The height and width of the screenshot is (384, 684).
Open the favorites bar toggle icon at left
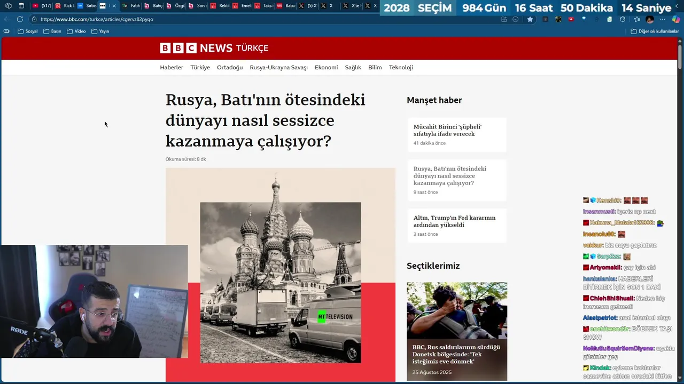click(6, 31)
